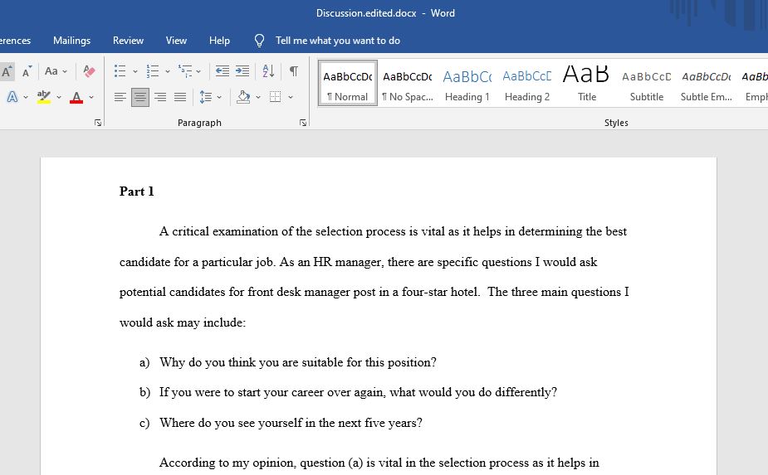Open the Text Highlight Color dropdown arrow
768x475 pixels.
click(59, 97)
